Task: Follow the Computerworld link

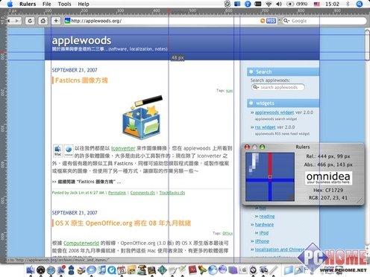Action: (81, 243)
